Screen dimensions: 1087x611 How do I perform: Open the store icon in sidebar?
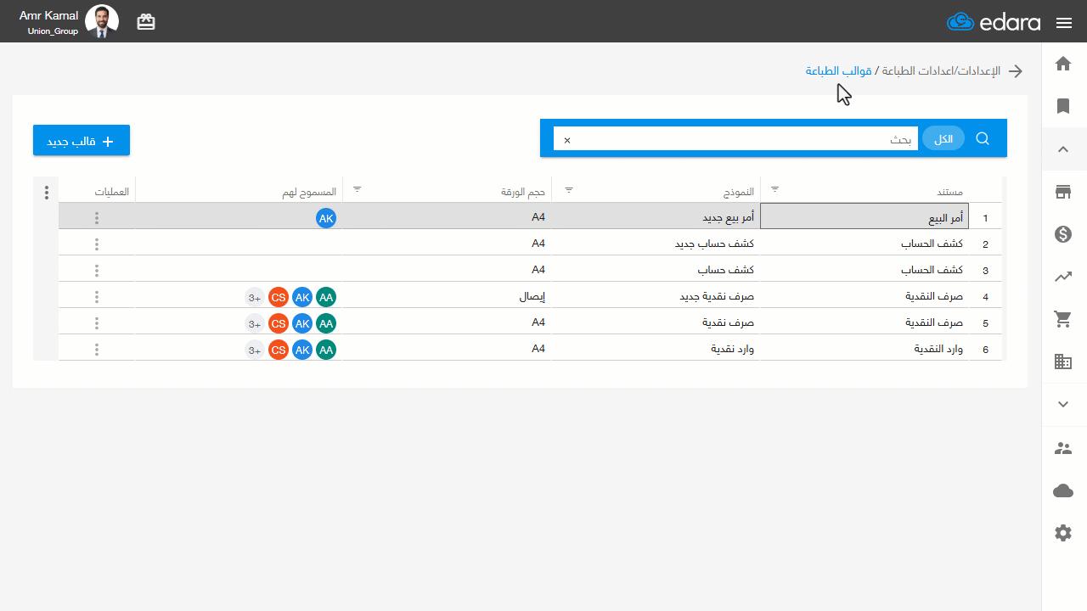click(x=1062, y=192)
